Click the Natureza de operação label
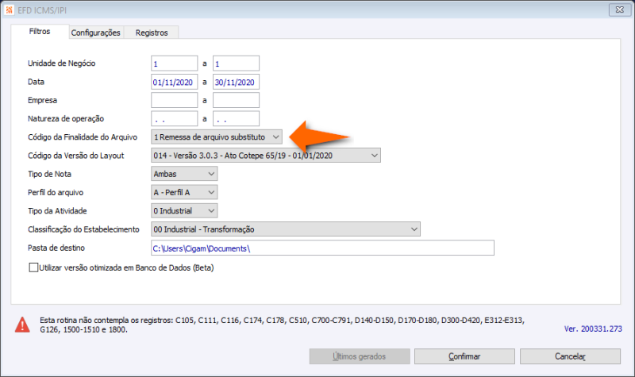635x377 pixels. [x=66, y=118]
